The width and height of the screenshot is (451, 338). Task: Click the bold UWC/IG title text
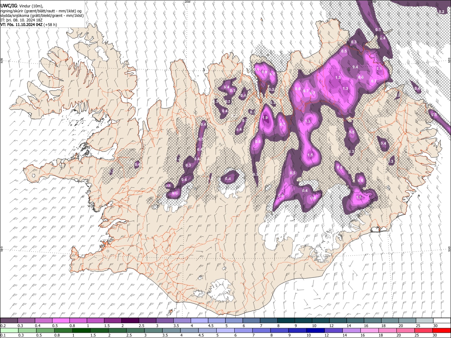[8, 6]
